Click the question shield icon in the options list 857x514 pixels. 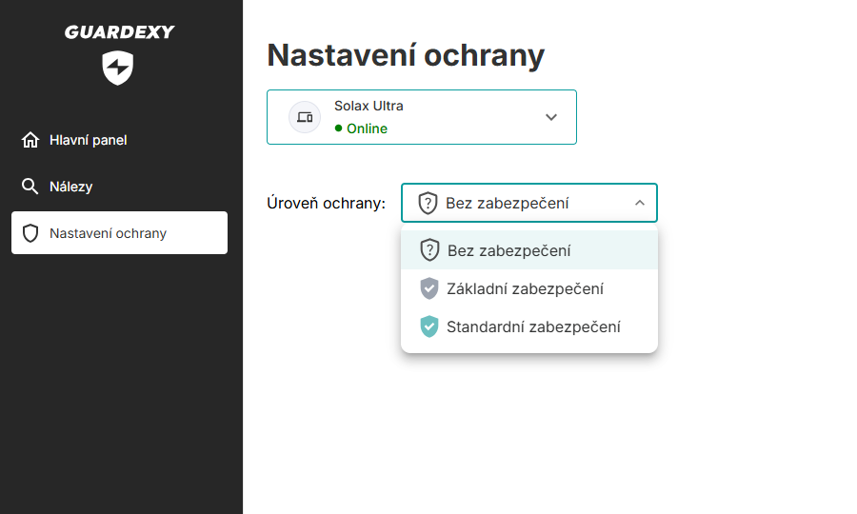pyautogui.click(x=429, y=250)
